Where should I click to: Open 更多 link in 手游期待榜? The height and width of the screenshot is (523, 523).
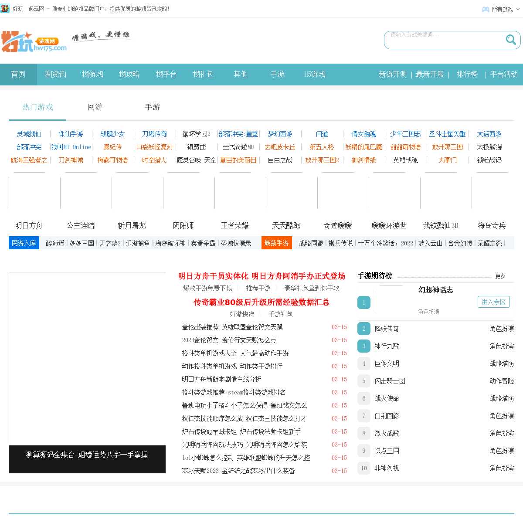500,276
